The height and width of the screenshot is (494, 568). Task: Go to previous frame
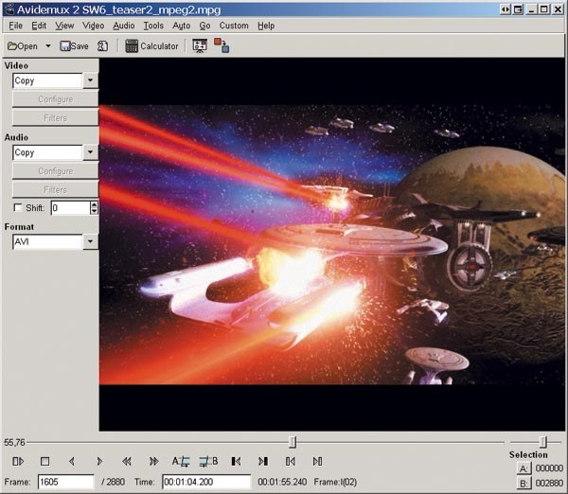72,462
